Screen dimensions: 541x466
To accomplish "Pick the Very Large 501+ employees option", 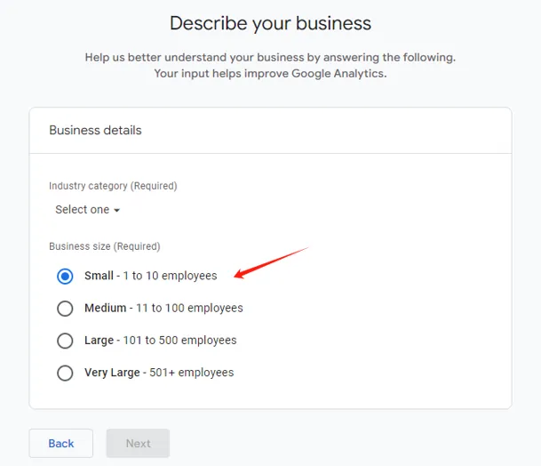I will pyautogui.click(x=65, y=373).
